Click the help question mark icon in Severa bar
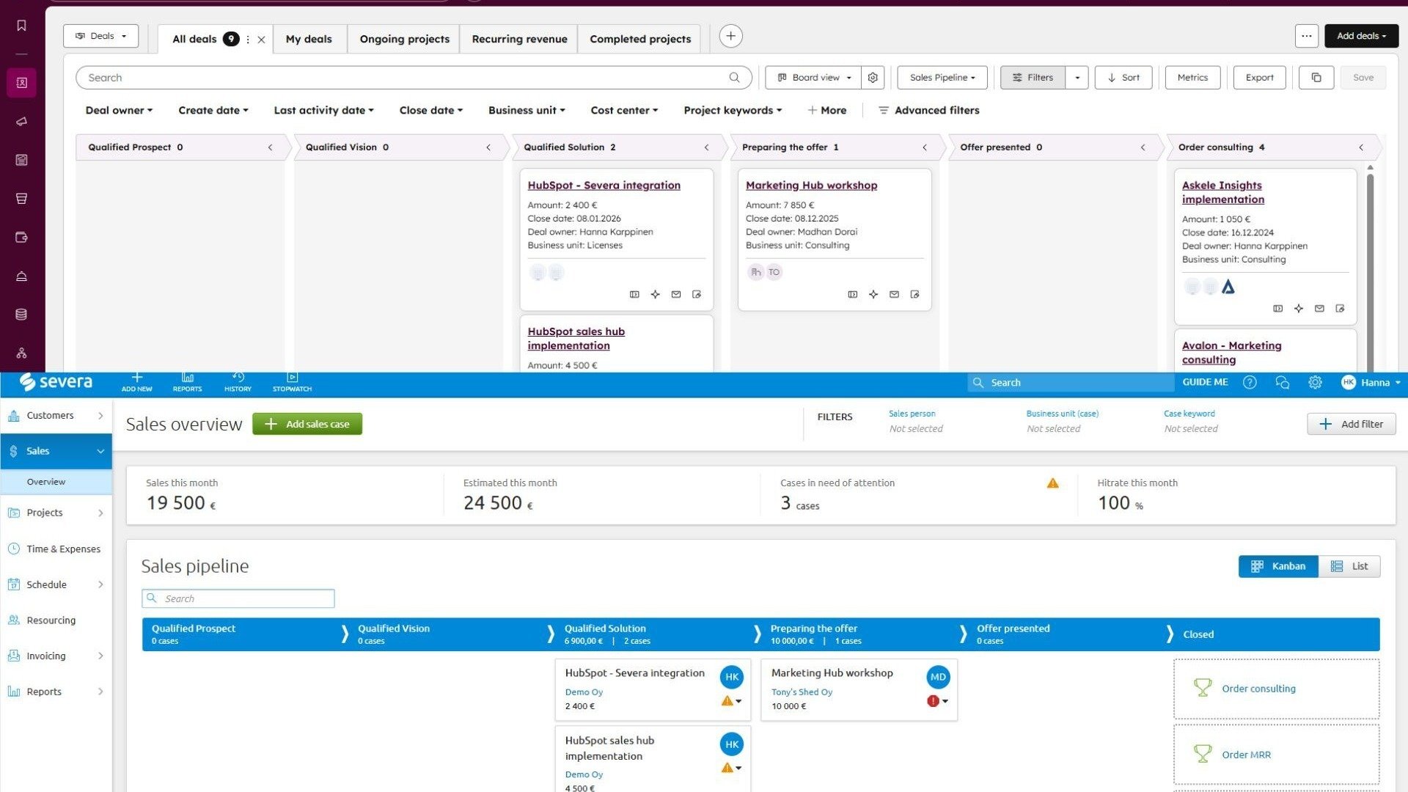Viewport: 1408px width, 792px height. (x=1250, y=382)
